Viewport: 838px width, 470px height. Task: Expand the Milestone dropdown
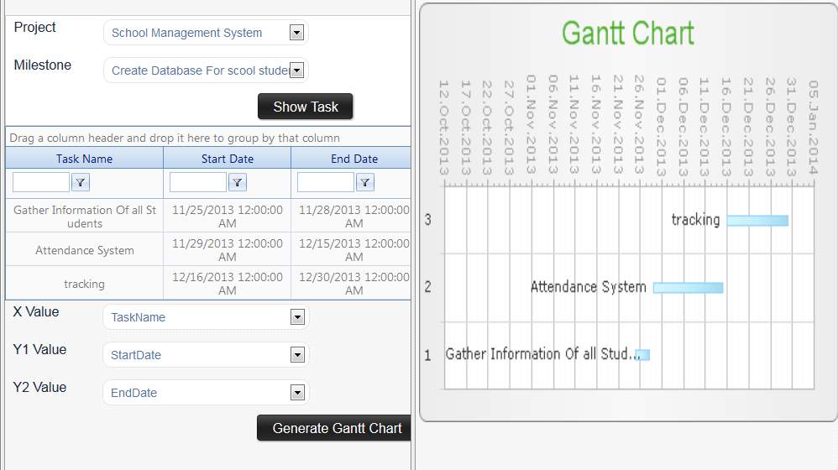tap(296, 70)
